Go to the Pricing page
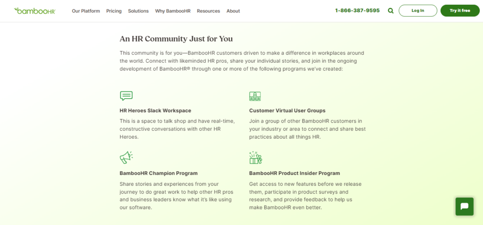This screenshot has height=225, width=483. coord(114,11)
